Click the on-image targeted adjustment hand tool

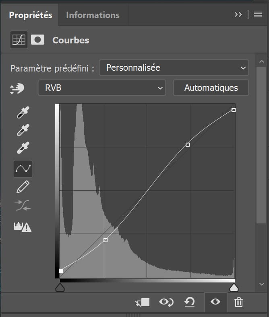coord(17,88)
